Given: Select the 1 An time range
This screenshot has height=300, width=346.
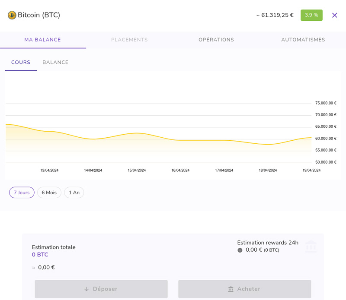Looking at the screenshot, I should pos(74,193).
